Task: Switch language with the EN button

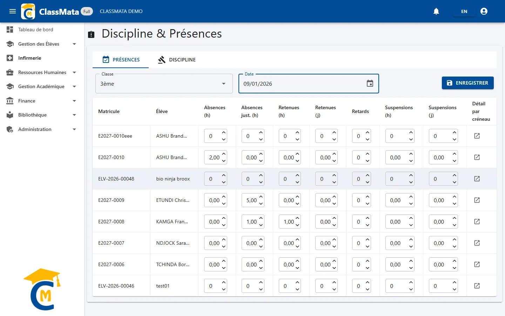Action: 464,11
